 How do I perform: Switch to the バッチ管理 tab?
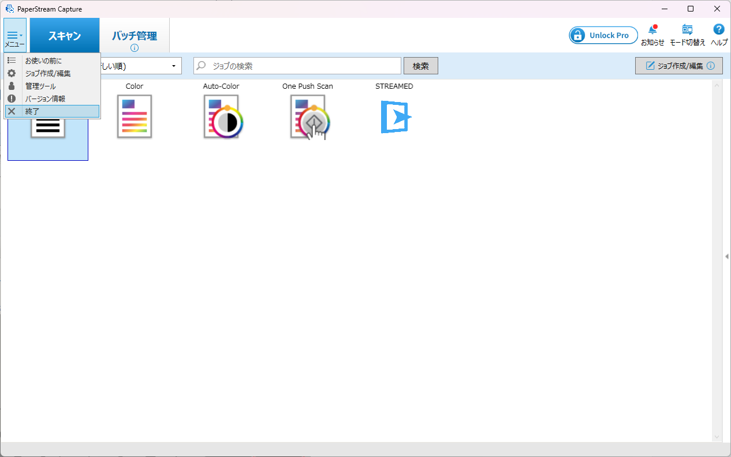point(135,35)
